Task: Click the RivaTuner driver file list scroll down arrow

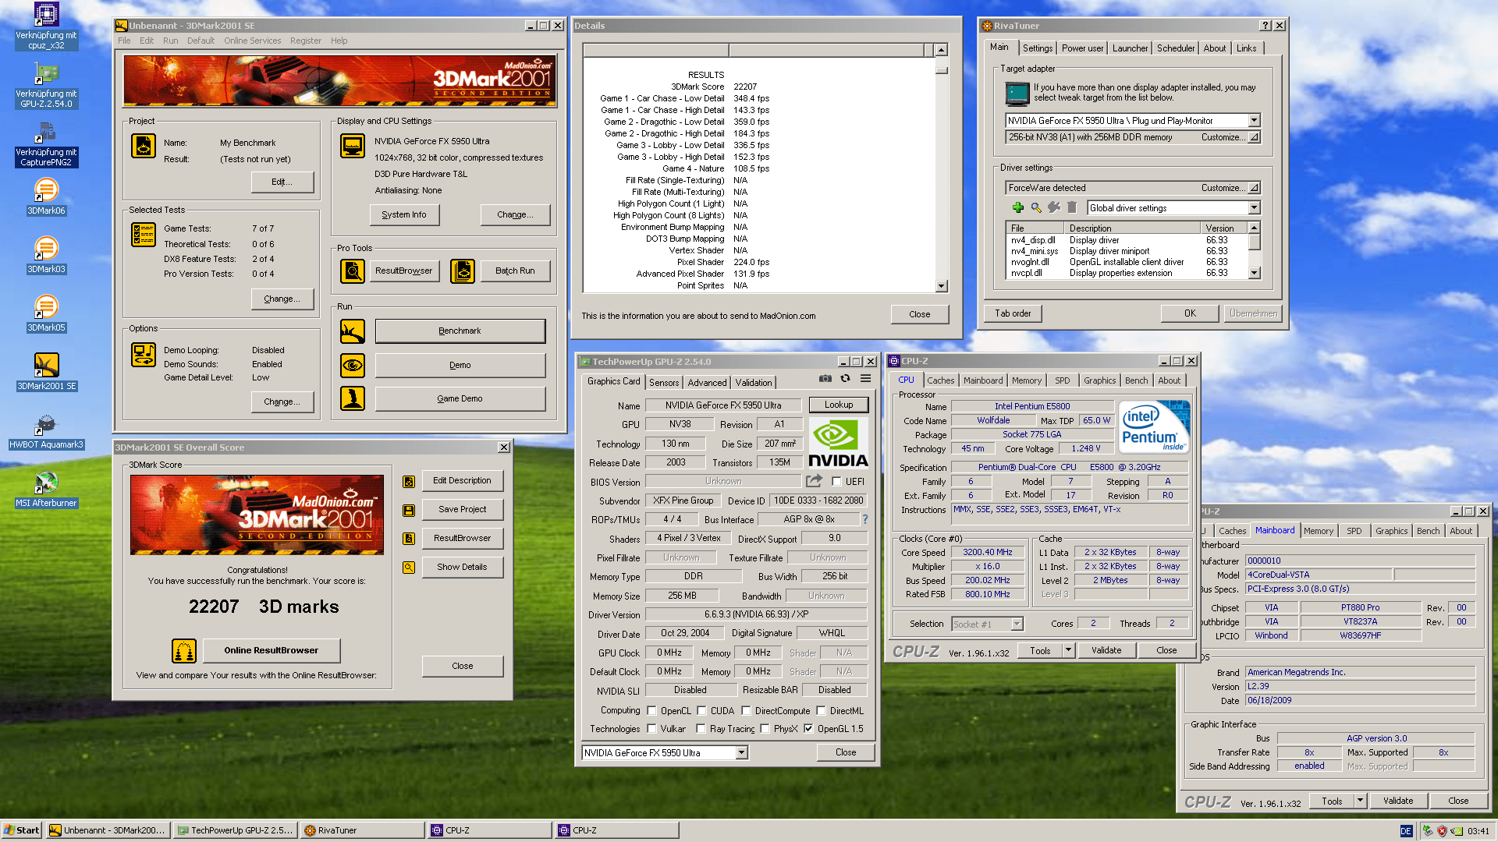Action: click(x=1254, y=273)
